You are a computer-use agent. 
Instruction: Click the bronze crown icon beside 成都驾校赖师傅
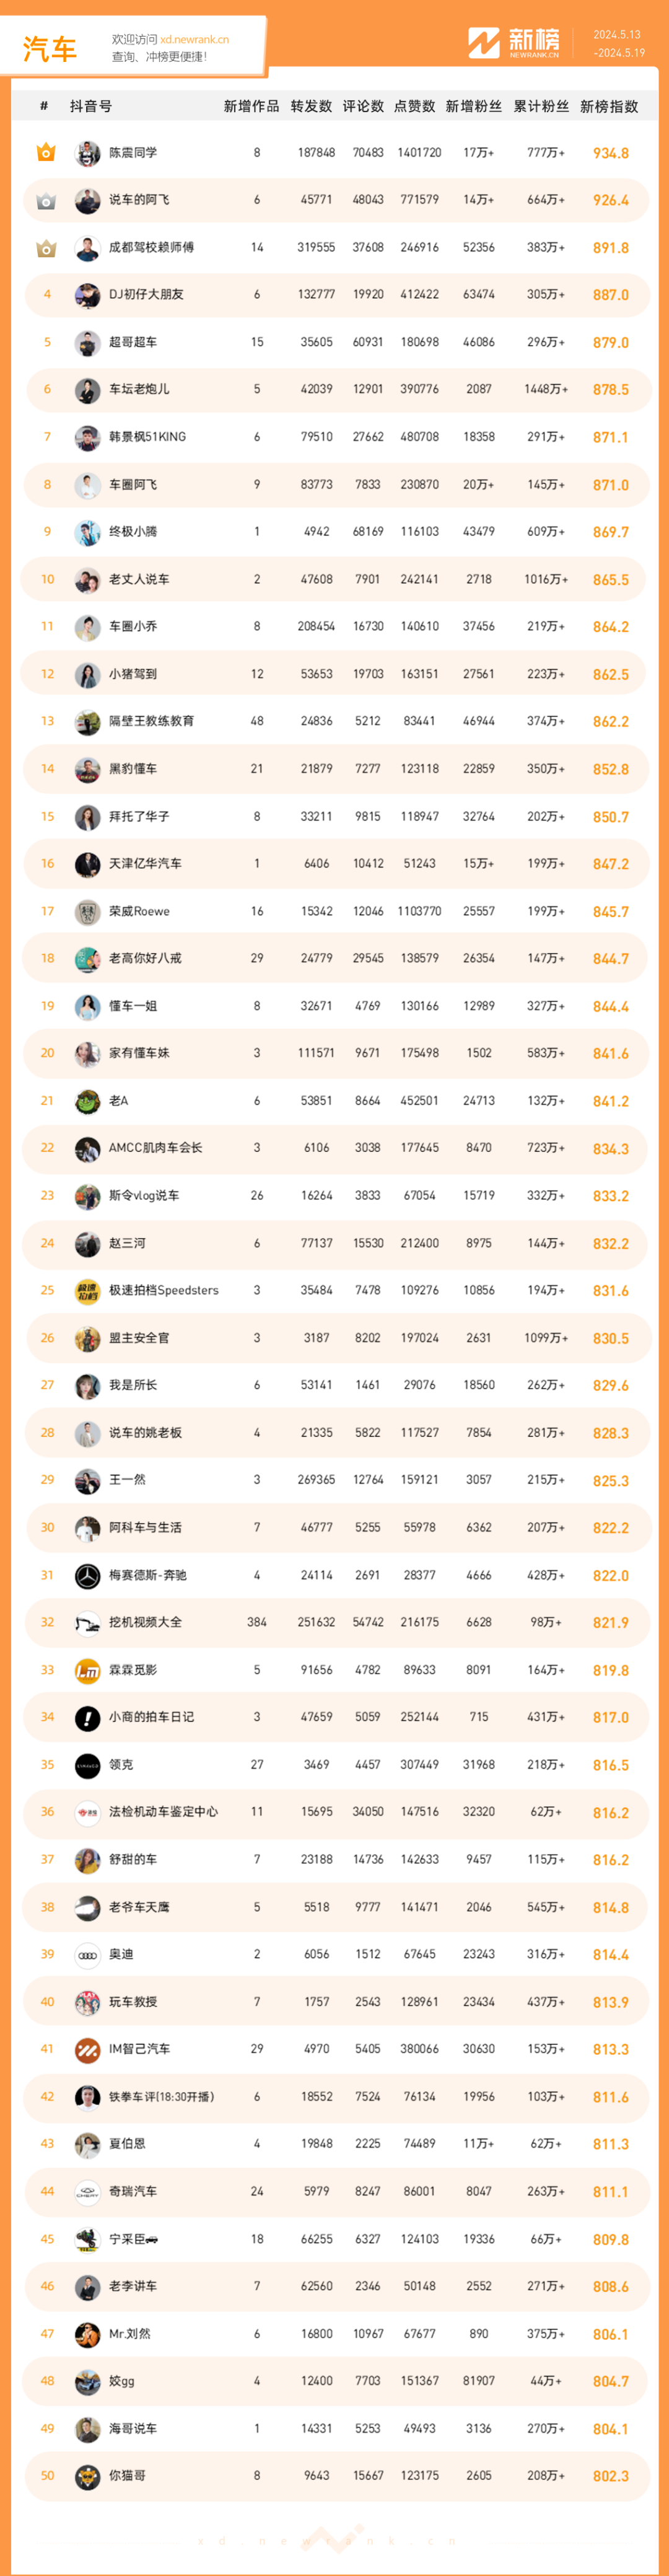click(x=46, y=248)
